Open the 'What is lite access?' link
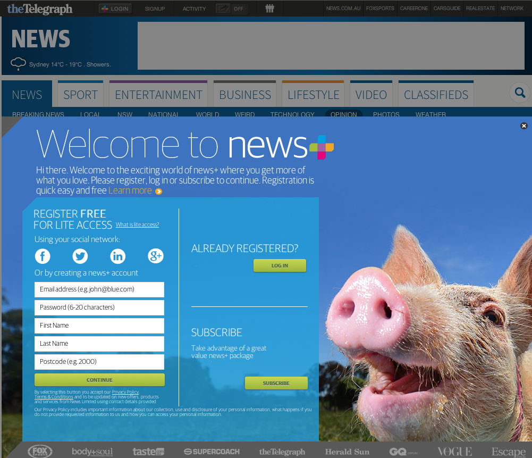The image size is (532, 458). 137,224
